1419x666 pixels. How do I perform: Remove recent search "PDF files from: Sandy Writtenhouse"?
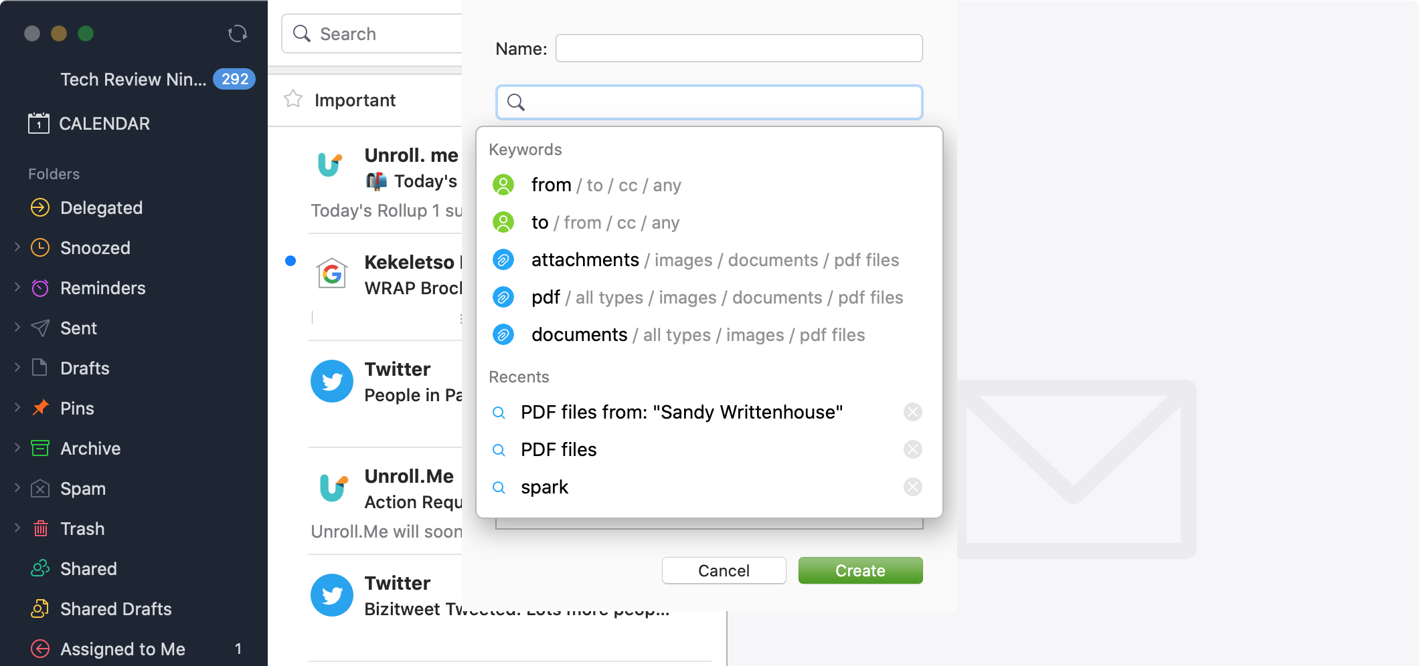click(x=913, y=412)
